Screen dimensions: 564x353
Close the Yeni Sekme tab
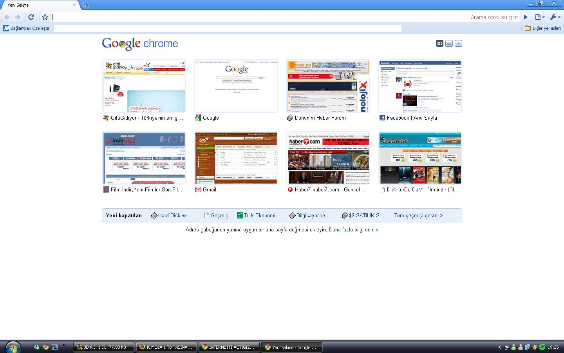[74, 5]
